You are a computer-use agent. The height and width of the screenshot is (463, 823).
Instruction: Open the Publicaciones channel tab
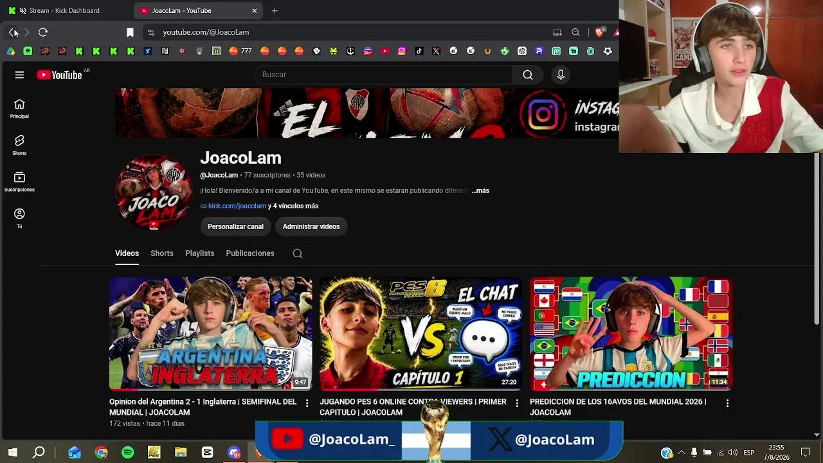250,253
